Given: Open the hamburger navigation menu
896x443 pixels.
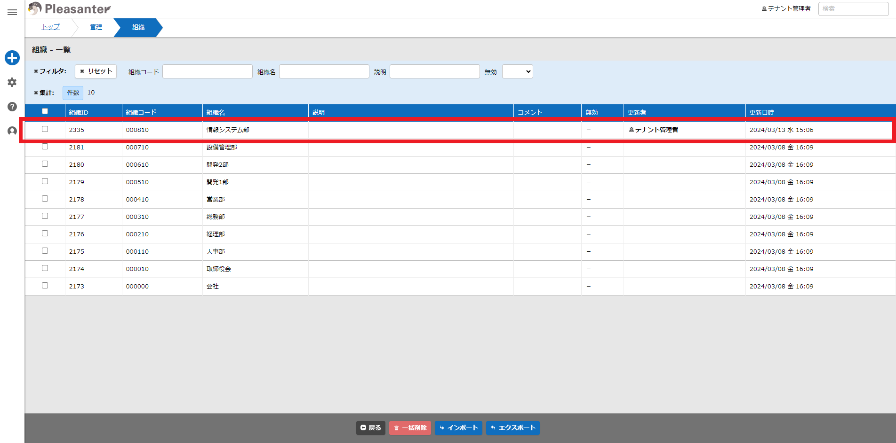Looking at the screenshot, I should point(12,12).
